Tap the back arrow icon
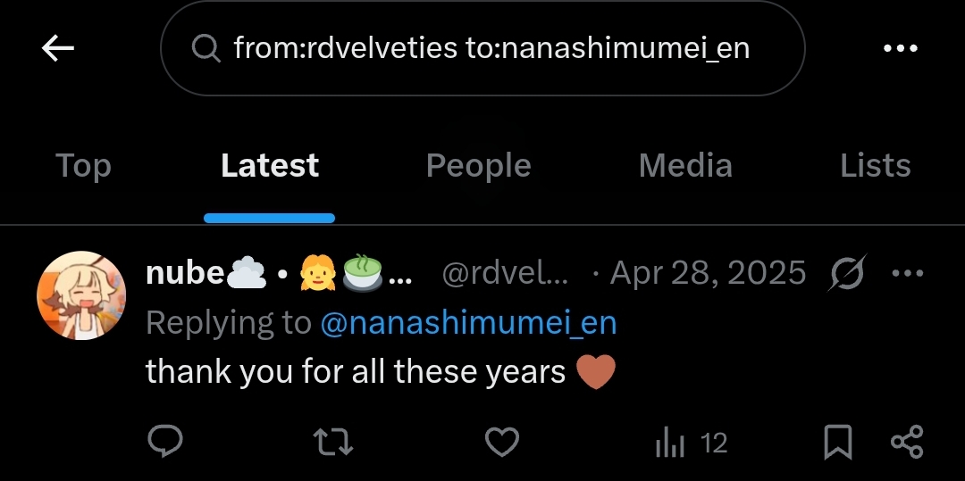The height and width of the screenshot is (481, 965). tap(58, 48)
